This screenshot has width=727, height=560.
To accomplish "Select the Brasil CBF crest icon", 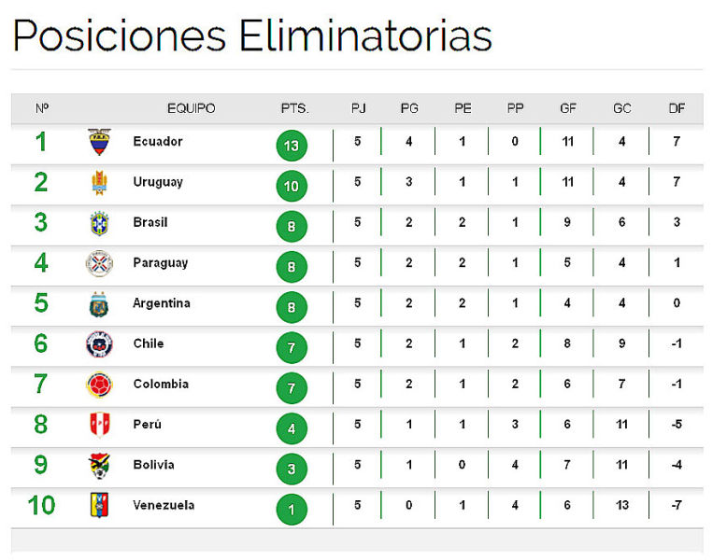I will point(99,223).
